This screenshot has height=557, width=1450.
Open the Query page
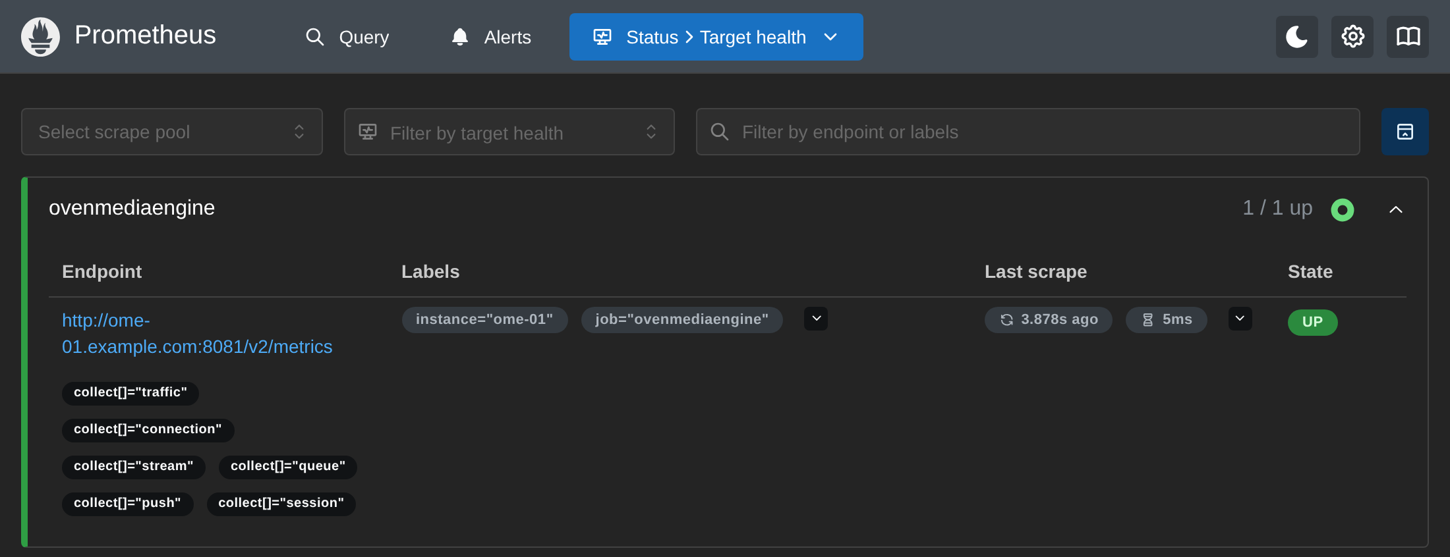point(347,37)
